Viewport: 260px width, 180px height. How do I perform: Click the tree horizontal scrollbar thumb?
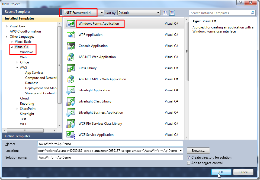point(25,130)
